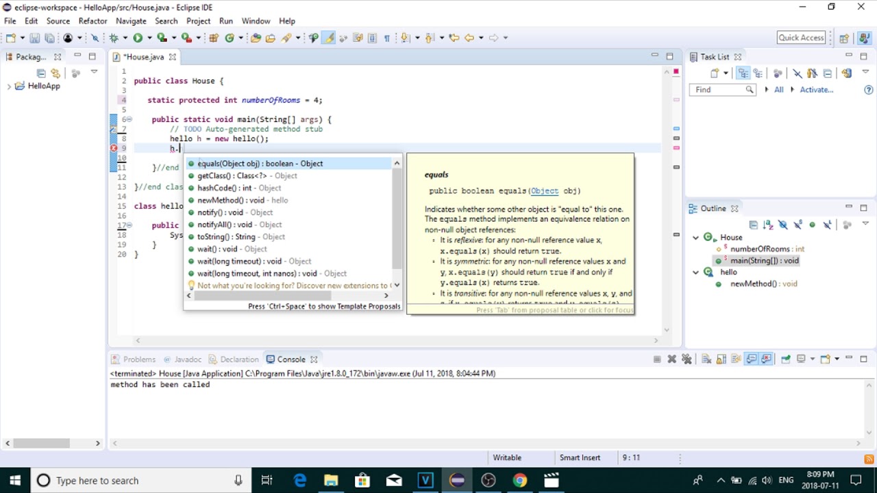Screen dimensions: 877x493
Task: Click the Save toolbar icon
Action: click(x=34, y=38)
